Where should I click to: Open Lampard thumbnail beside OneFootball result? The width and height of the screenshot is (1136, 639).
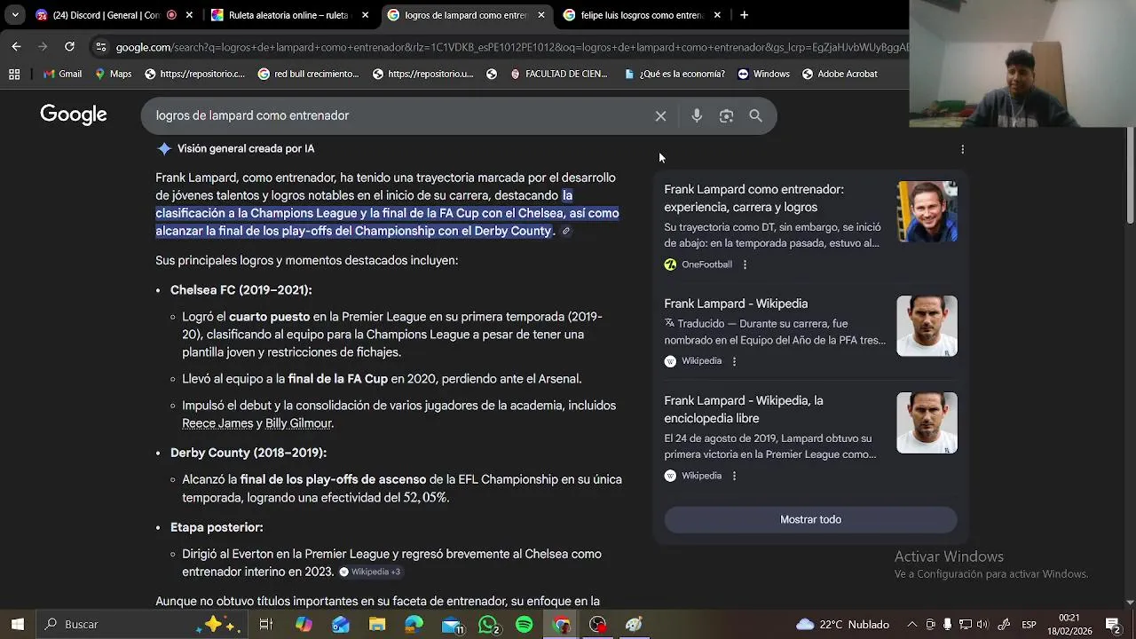tap(927, 211)
